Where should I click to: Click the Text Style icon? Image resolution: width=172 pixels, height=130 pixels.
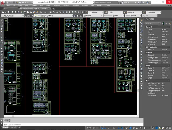87,12
